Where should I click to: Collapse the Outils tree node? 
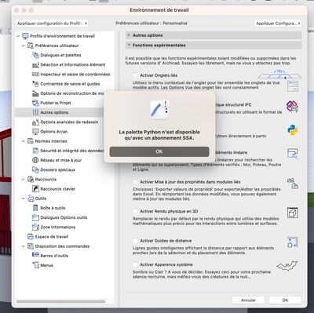tap(23, 198)
